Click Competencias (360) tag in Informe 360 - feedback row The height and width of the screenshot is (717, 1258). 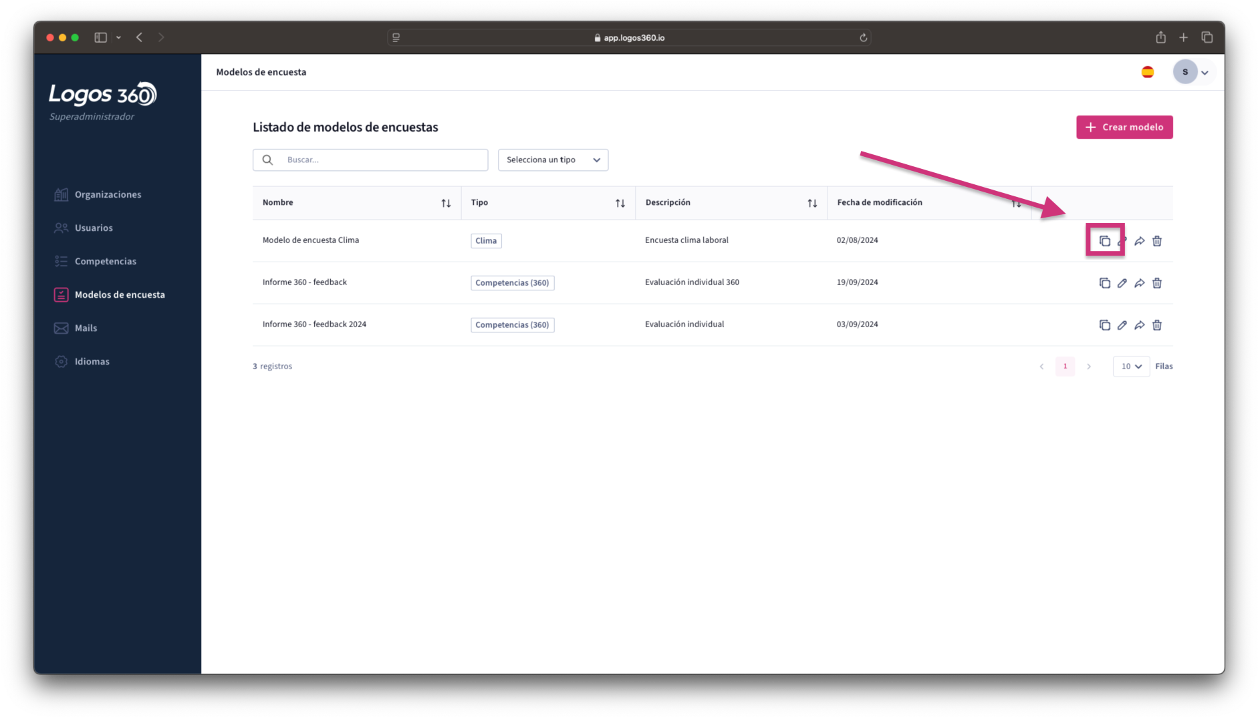(x=512, y=282)
